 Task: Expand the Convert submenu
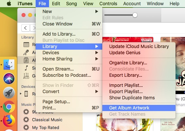[69, 91]
